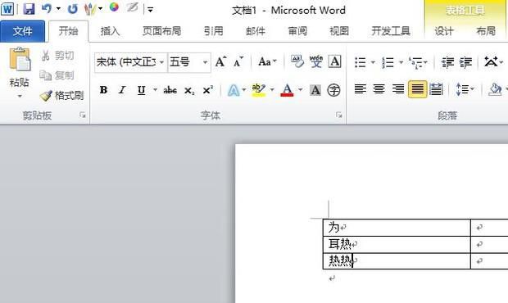The image size is (508, 303).
Task: Click the Enclose Characters circle icon
Action: click(333, 90)
